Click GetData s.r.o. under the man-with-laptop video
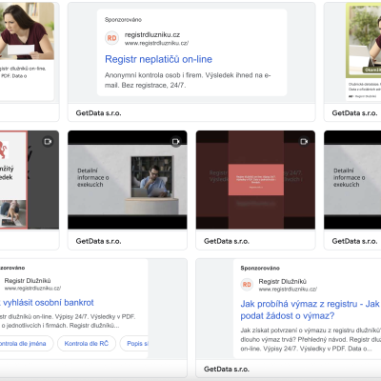This screenshot has height=381, width=381. (x=98, y=241)
